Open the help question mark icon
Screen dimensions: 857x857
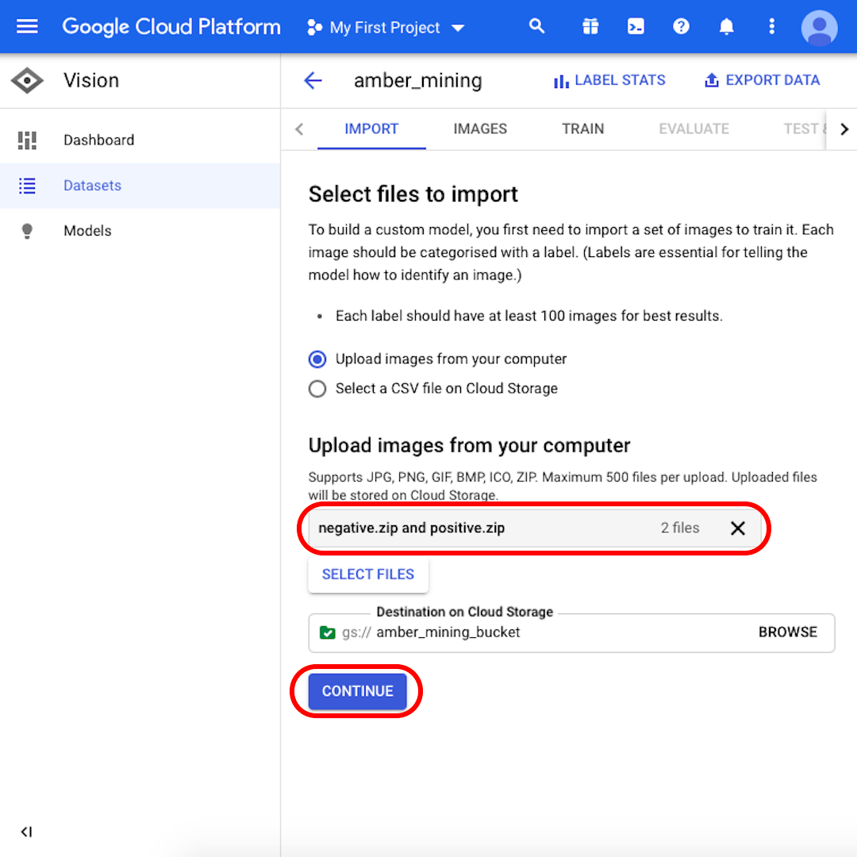681,26
